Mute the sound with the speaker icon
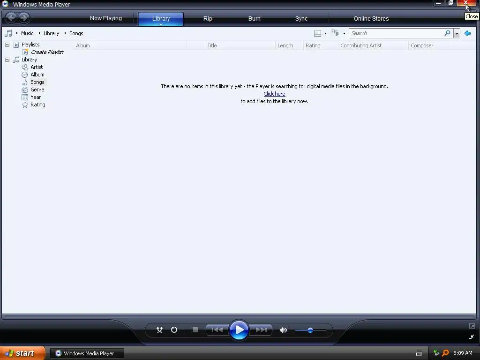Screen dimensions: 480x360 click(284, 330)
